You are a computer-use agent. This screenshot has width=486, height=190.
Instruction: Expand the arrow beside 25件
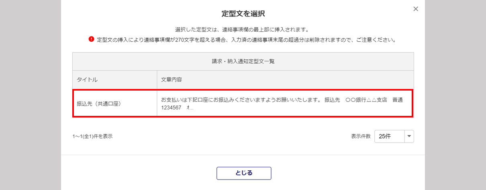(409, 136)
